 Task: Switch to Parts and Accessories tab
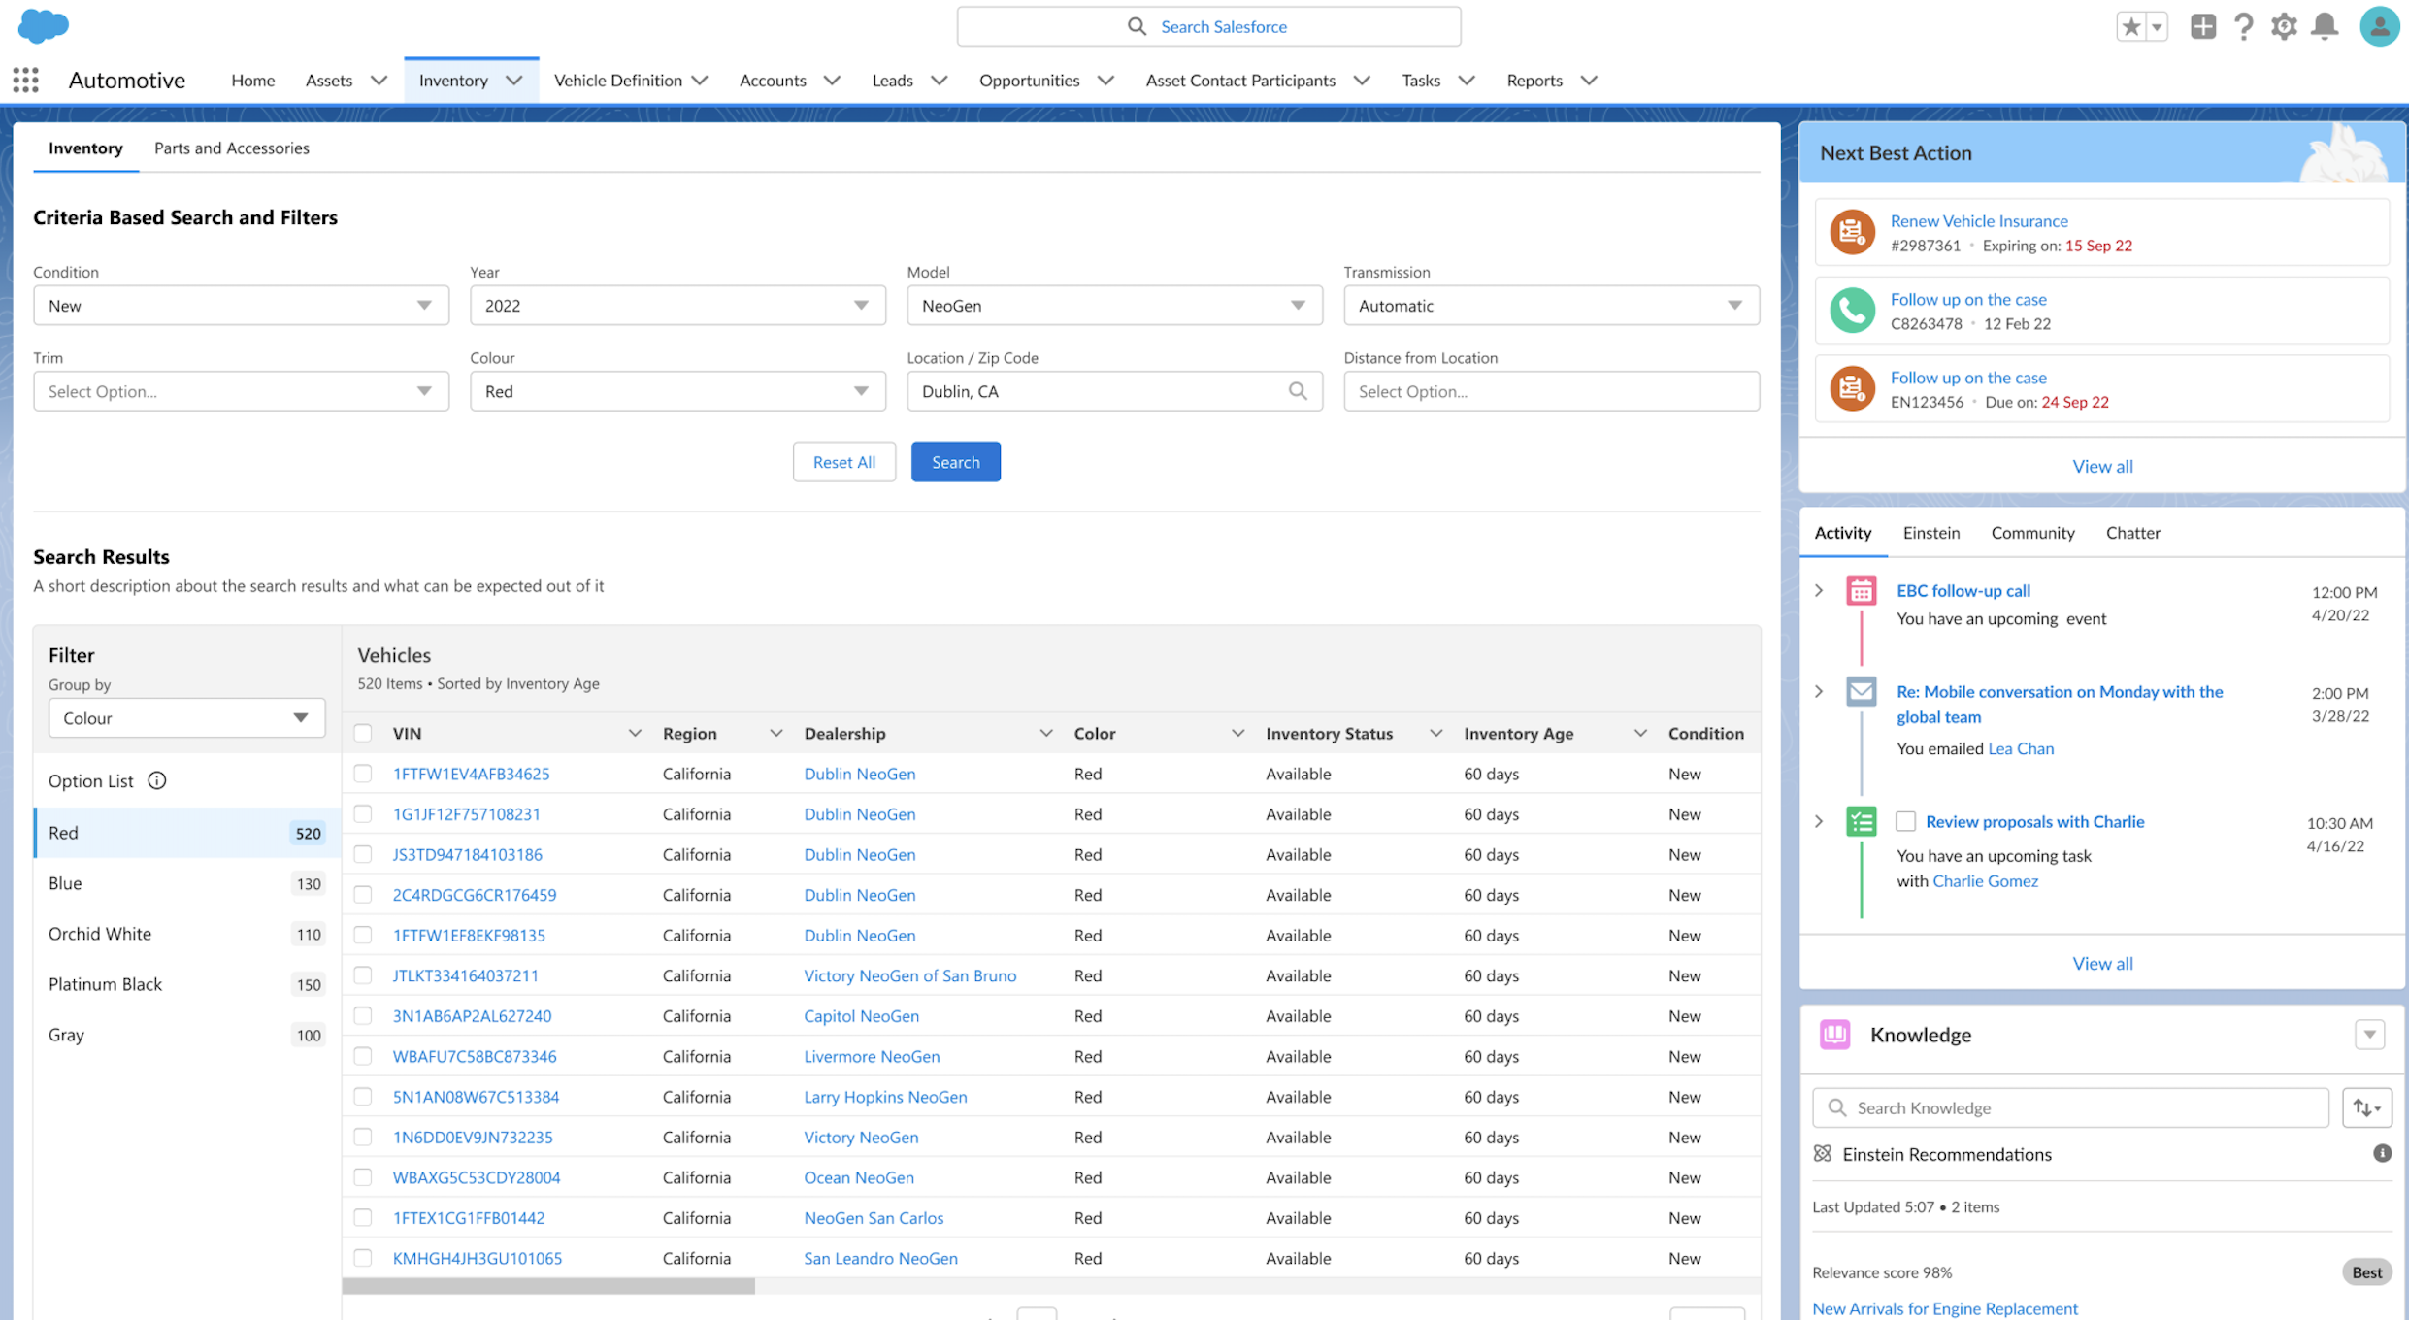(231, 148)
